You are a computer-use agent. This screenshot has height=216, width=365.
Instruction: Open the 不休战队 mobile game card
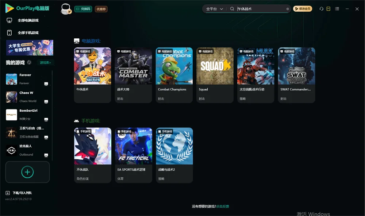93,155
